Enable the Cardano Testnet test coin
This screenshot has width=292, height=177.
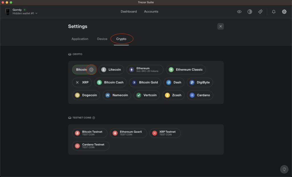(91, 146)
